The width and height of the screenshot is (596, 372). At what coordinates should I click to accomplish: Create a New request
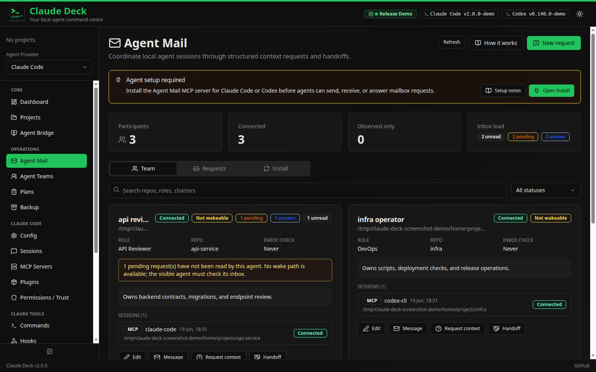pos(554,43)
